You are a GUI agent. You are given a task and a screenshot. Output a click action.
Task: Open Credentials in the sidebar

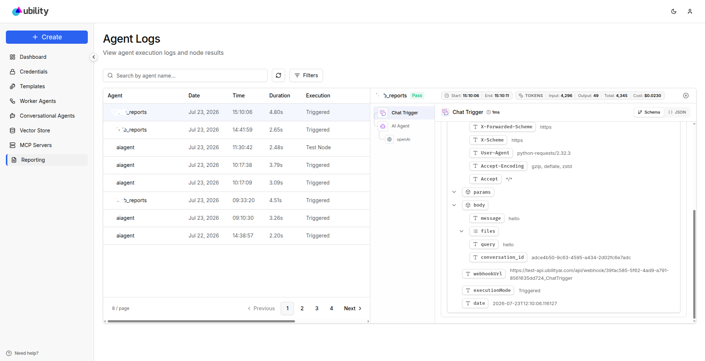click(47, 72)
